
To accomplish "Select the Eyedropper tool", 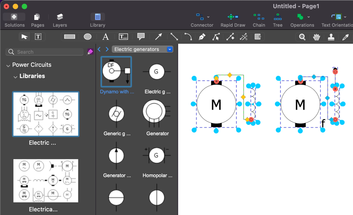I will [345, 37].
